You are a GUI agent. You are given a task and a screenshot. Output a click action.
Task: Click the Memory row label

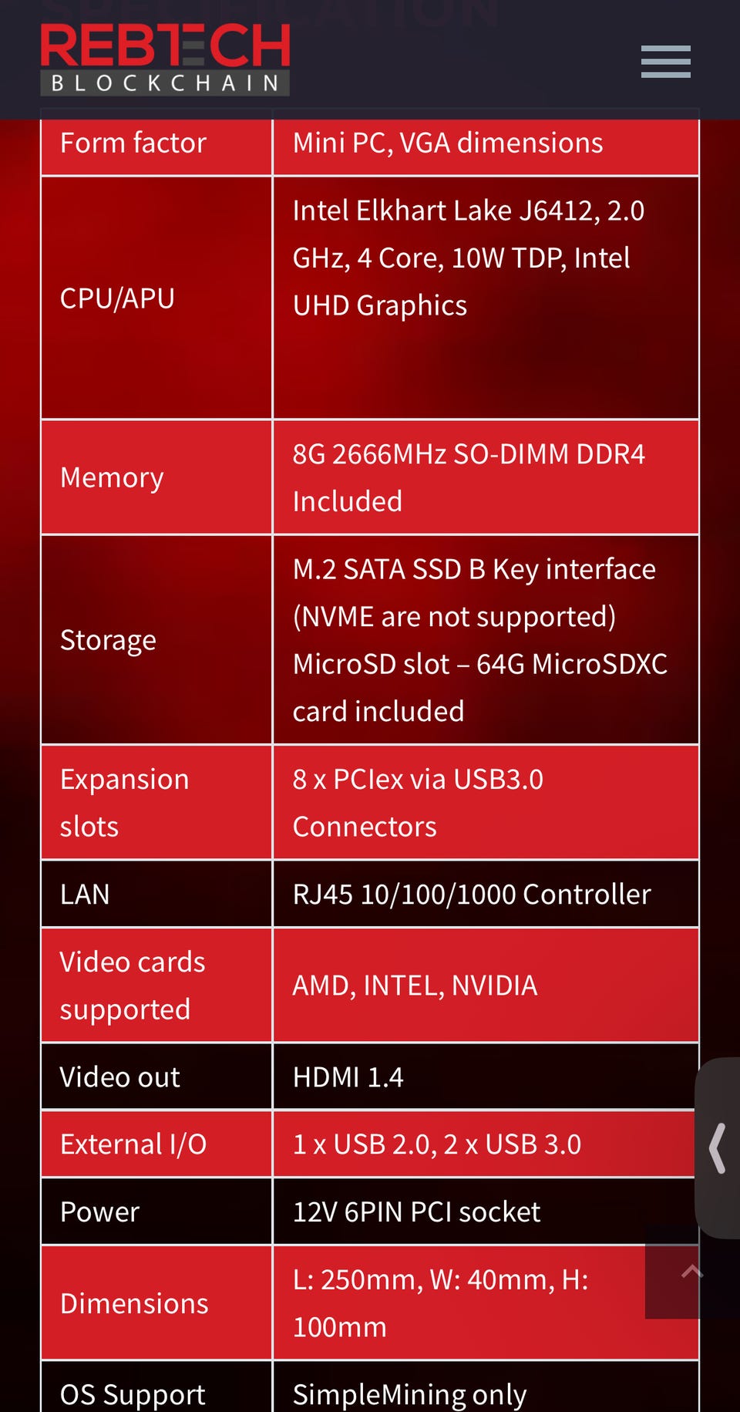click(x=112, y=477)
